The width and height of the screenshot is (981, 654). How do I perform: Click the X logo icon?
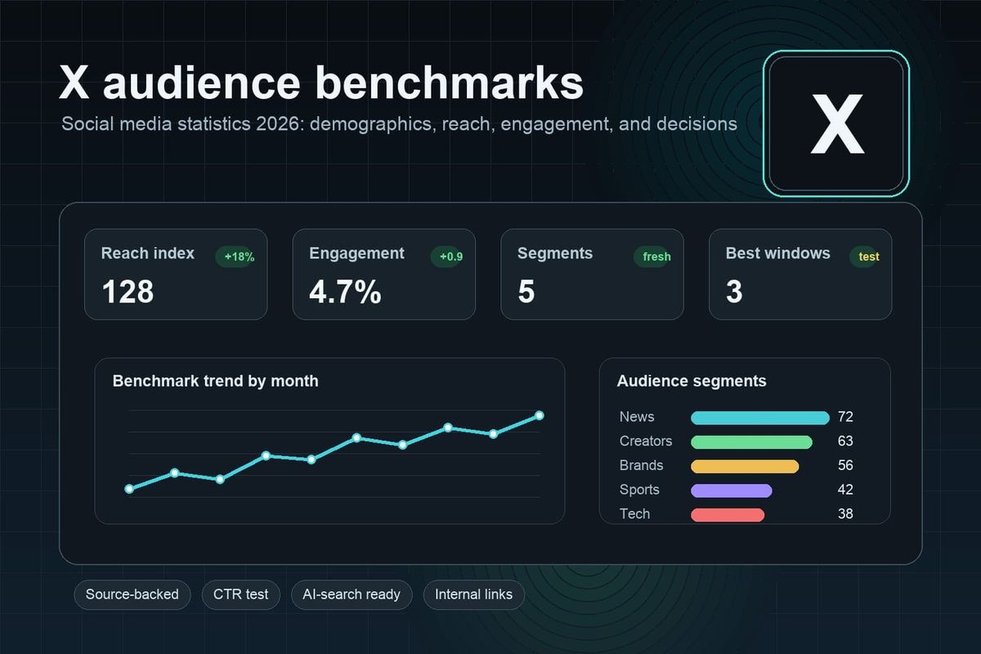836,123
